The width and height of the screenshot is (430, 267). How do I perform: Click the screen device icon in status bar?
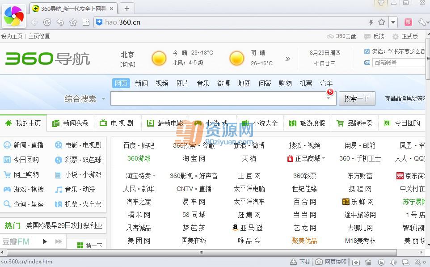[405, 262]
